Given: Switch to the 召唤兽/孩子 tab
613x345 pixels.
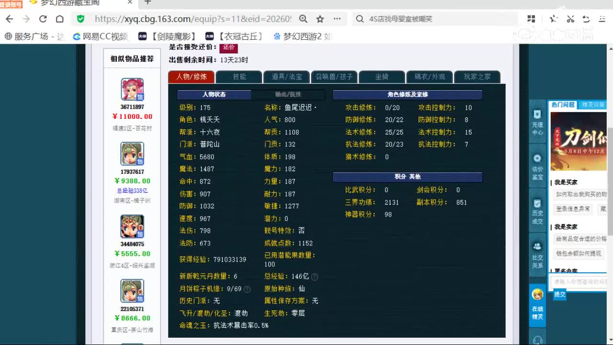Looking at the screenshot, I should (334, 77).
